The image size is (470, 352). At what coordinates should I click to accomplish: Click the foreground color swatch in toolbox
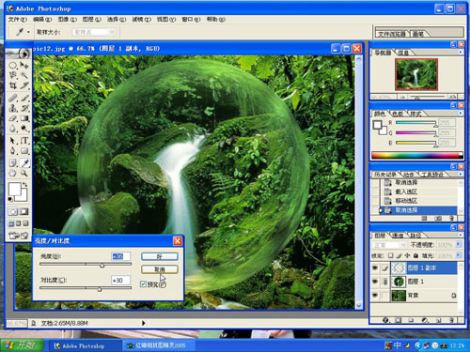[x=14, y=189]
